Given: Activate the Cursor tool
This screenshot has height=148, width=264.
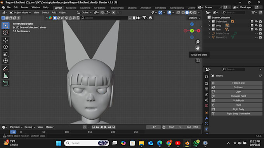Looking at the screenshot, I should coord(5,32).
